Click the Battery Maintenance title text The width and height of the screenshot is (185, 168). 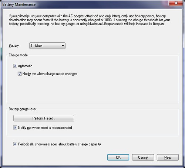[x=19, y=4]
